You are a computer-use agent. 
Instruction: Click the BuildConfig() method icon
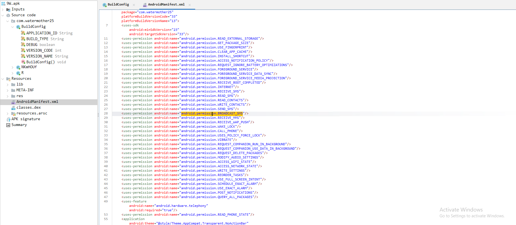point(23,62)
